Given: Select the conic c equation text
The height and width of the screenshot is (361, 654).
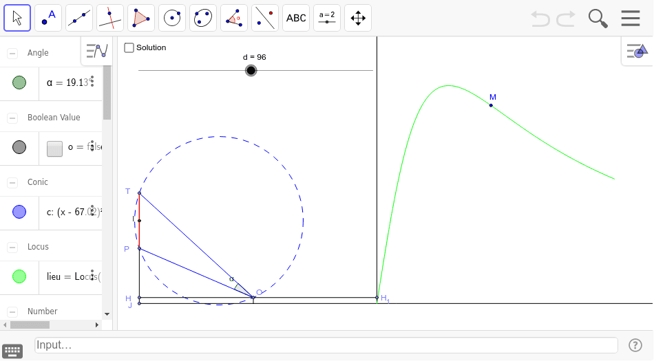Looking at the screenshot, I should tap(74, 212).
